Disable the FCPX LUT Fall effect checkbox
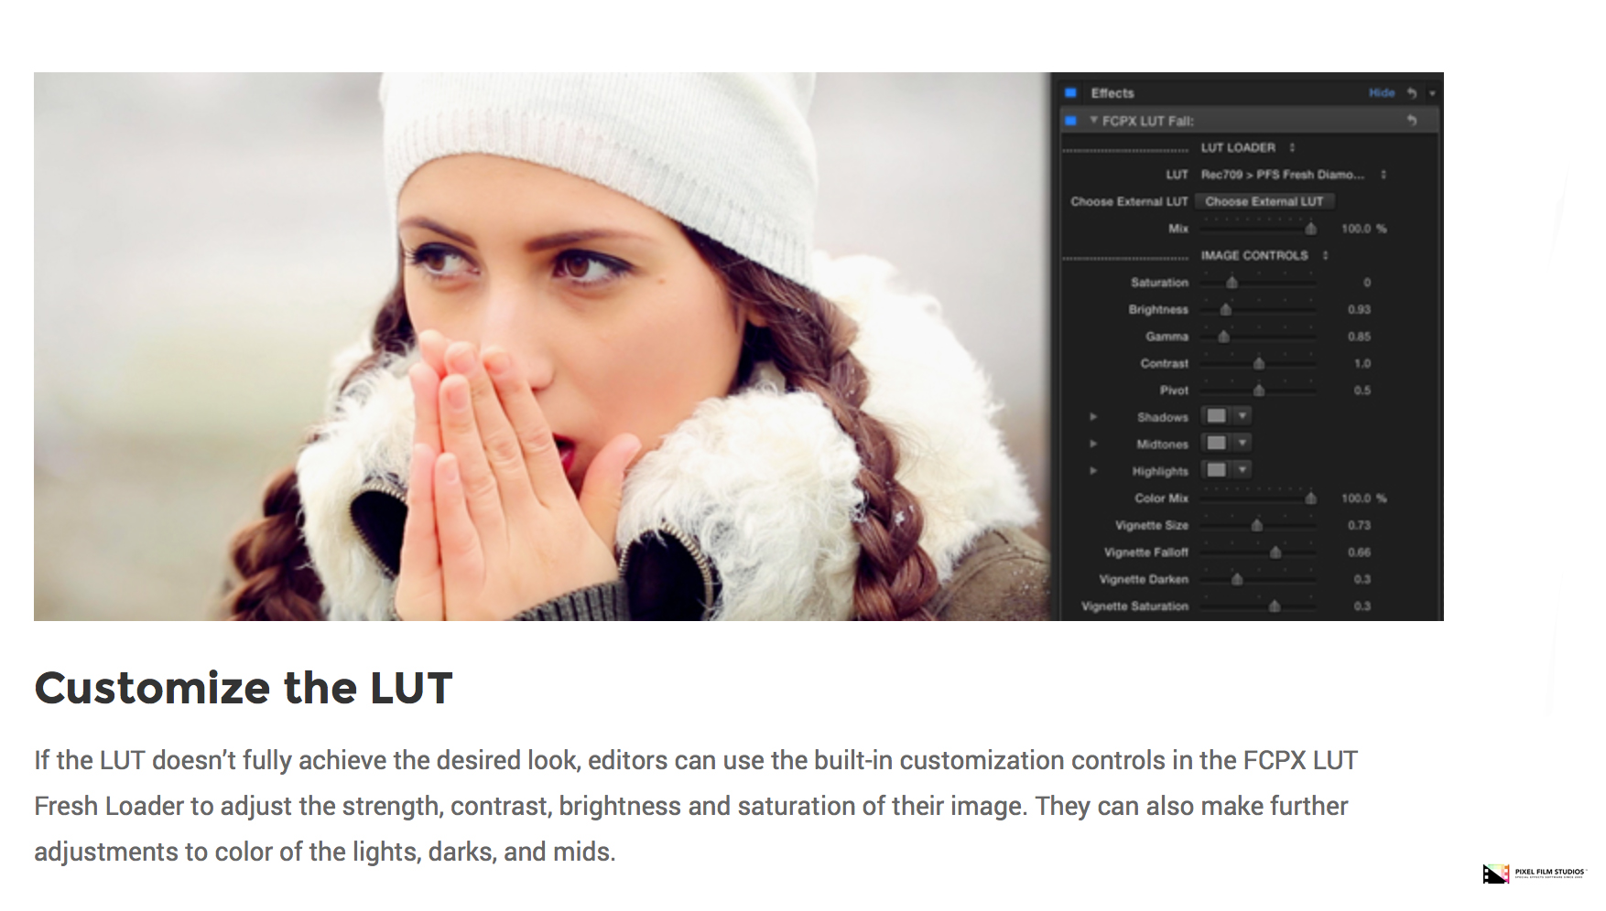Image resolution: width=1606 pixels, height=911 pixels. tap(1070, 121)
